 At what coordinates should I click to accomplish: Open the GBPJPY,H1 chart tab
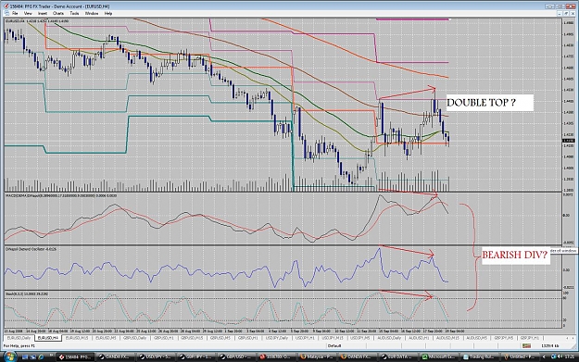[530, 338]
